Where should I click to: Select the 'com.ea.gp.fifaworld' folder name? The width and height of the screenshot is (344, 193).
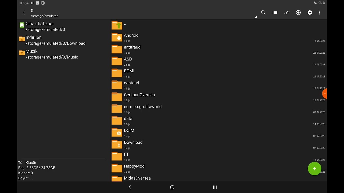(143, 107)
